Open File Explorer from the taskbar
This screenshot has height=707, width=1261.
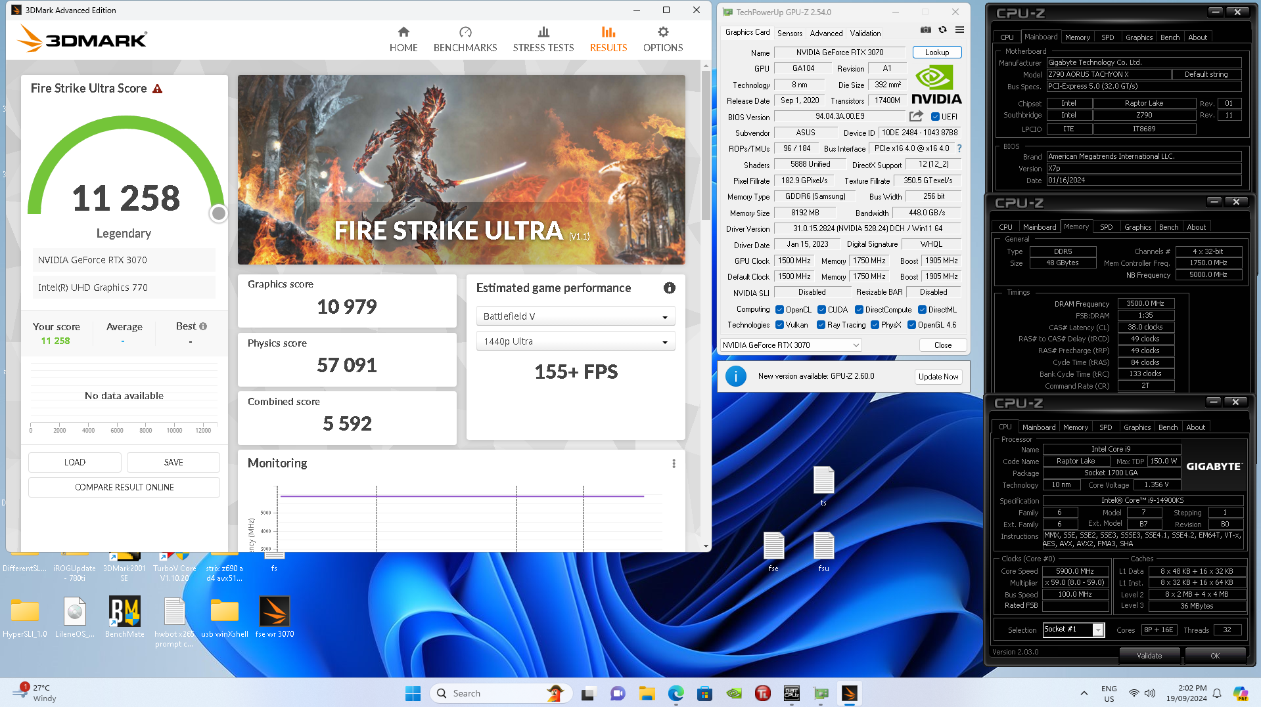[647, 693]
